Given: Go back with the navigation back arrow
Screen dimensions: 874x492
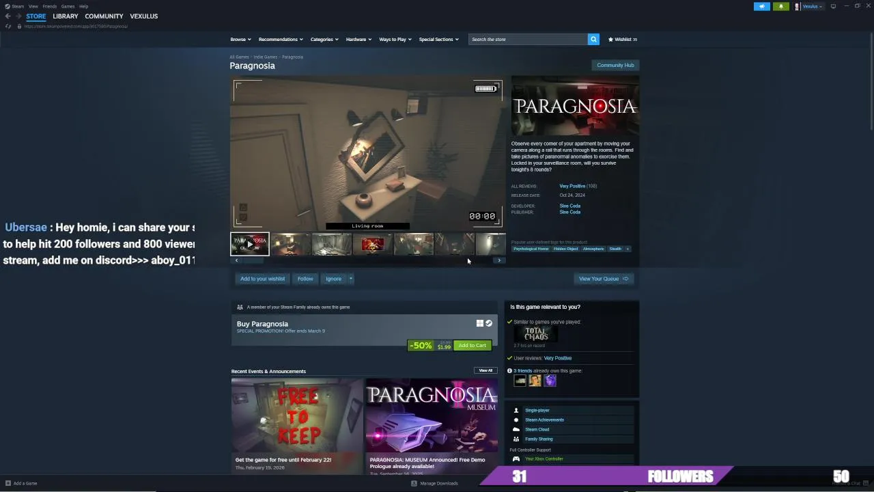Looking at the screenshot, I should 8,16.
